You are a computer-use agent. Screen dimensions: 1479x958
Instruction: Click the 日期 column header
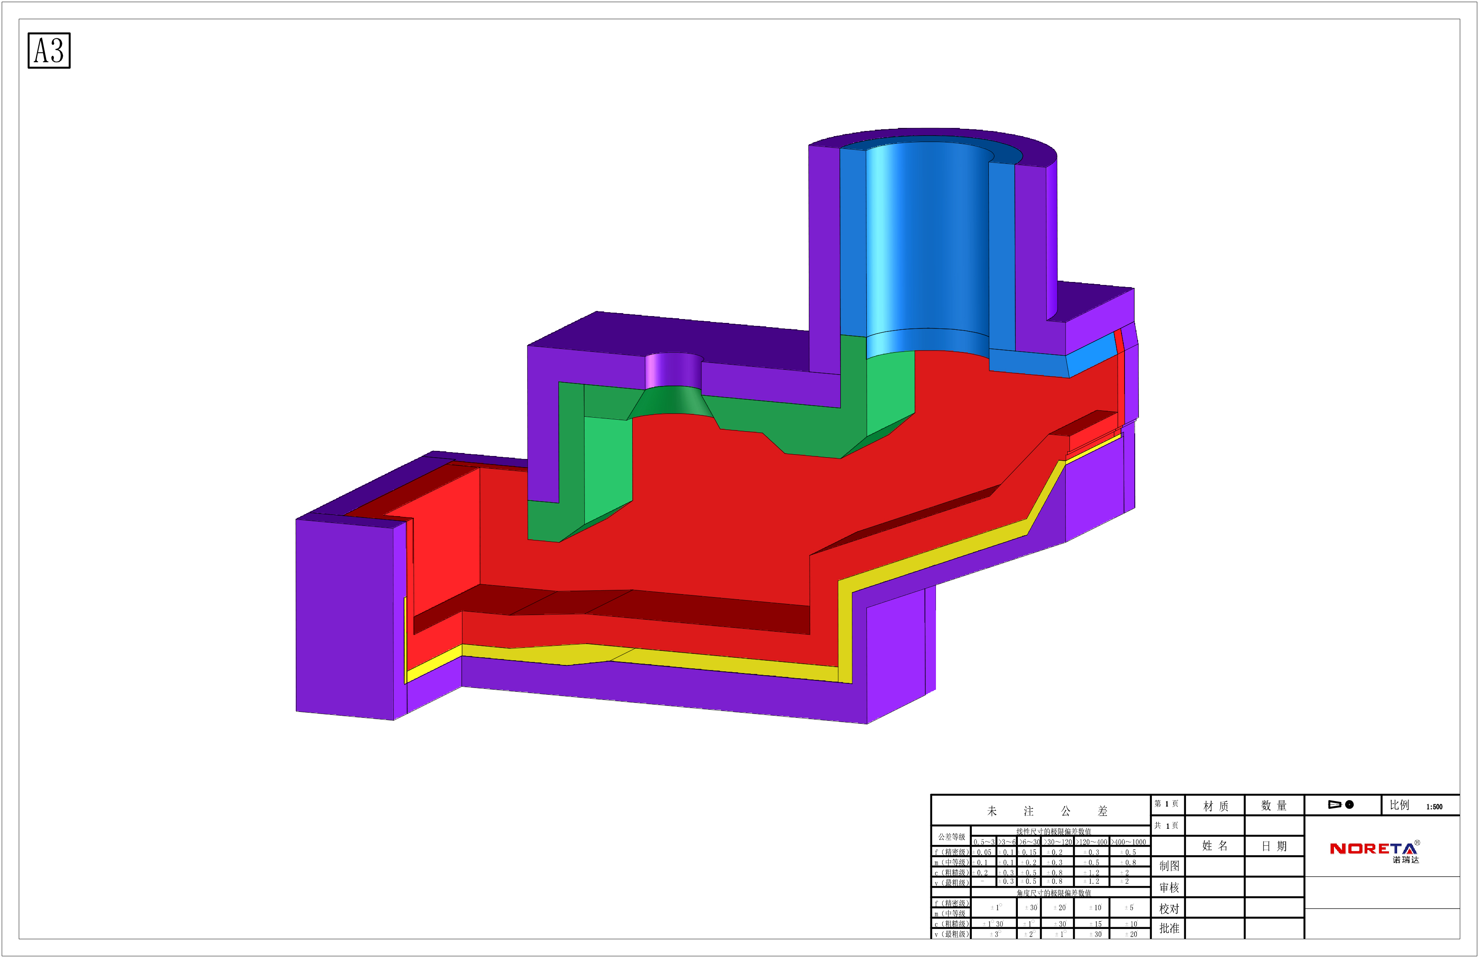click(x=1273, y=846)
